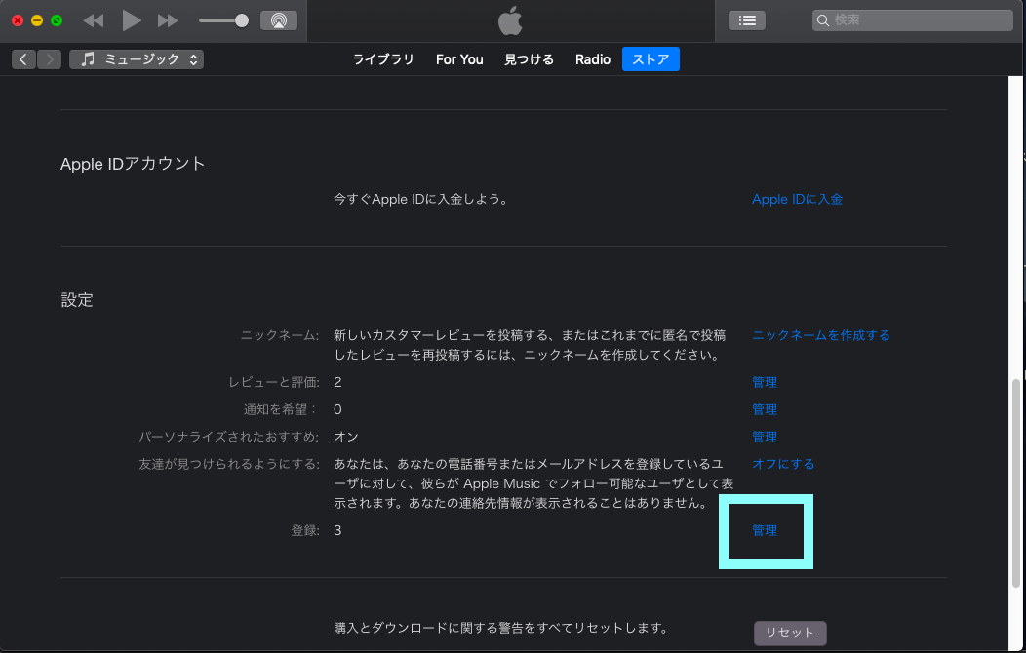Click the red close window button

(18, 20)
